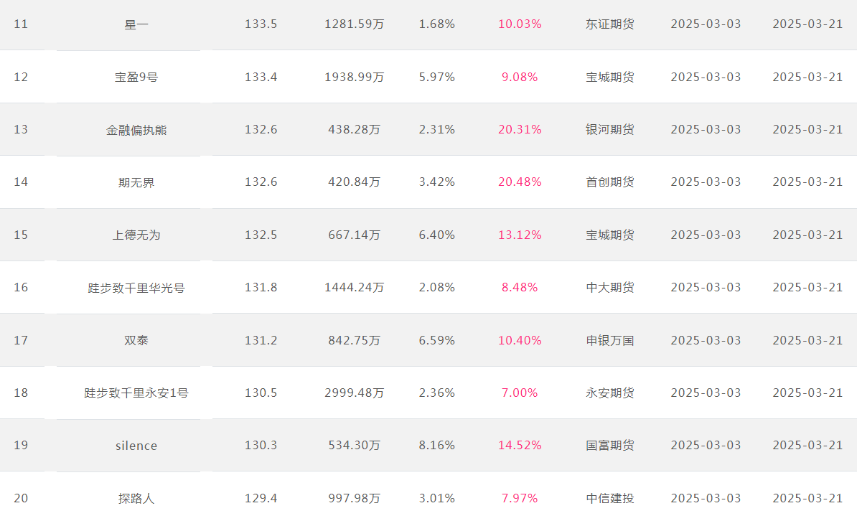Click the 2999.48万 equity value

point(354,393)
